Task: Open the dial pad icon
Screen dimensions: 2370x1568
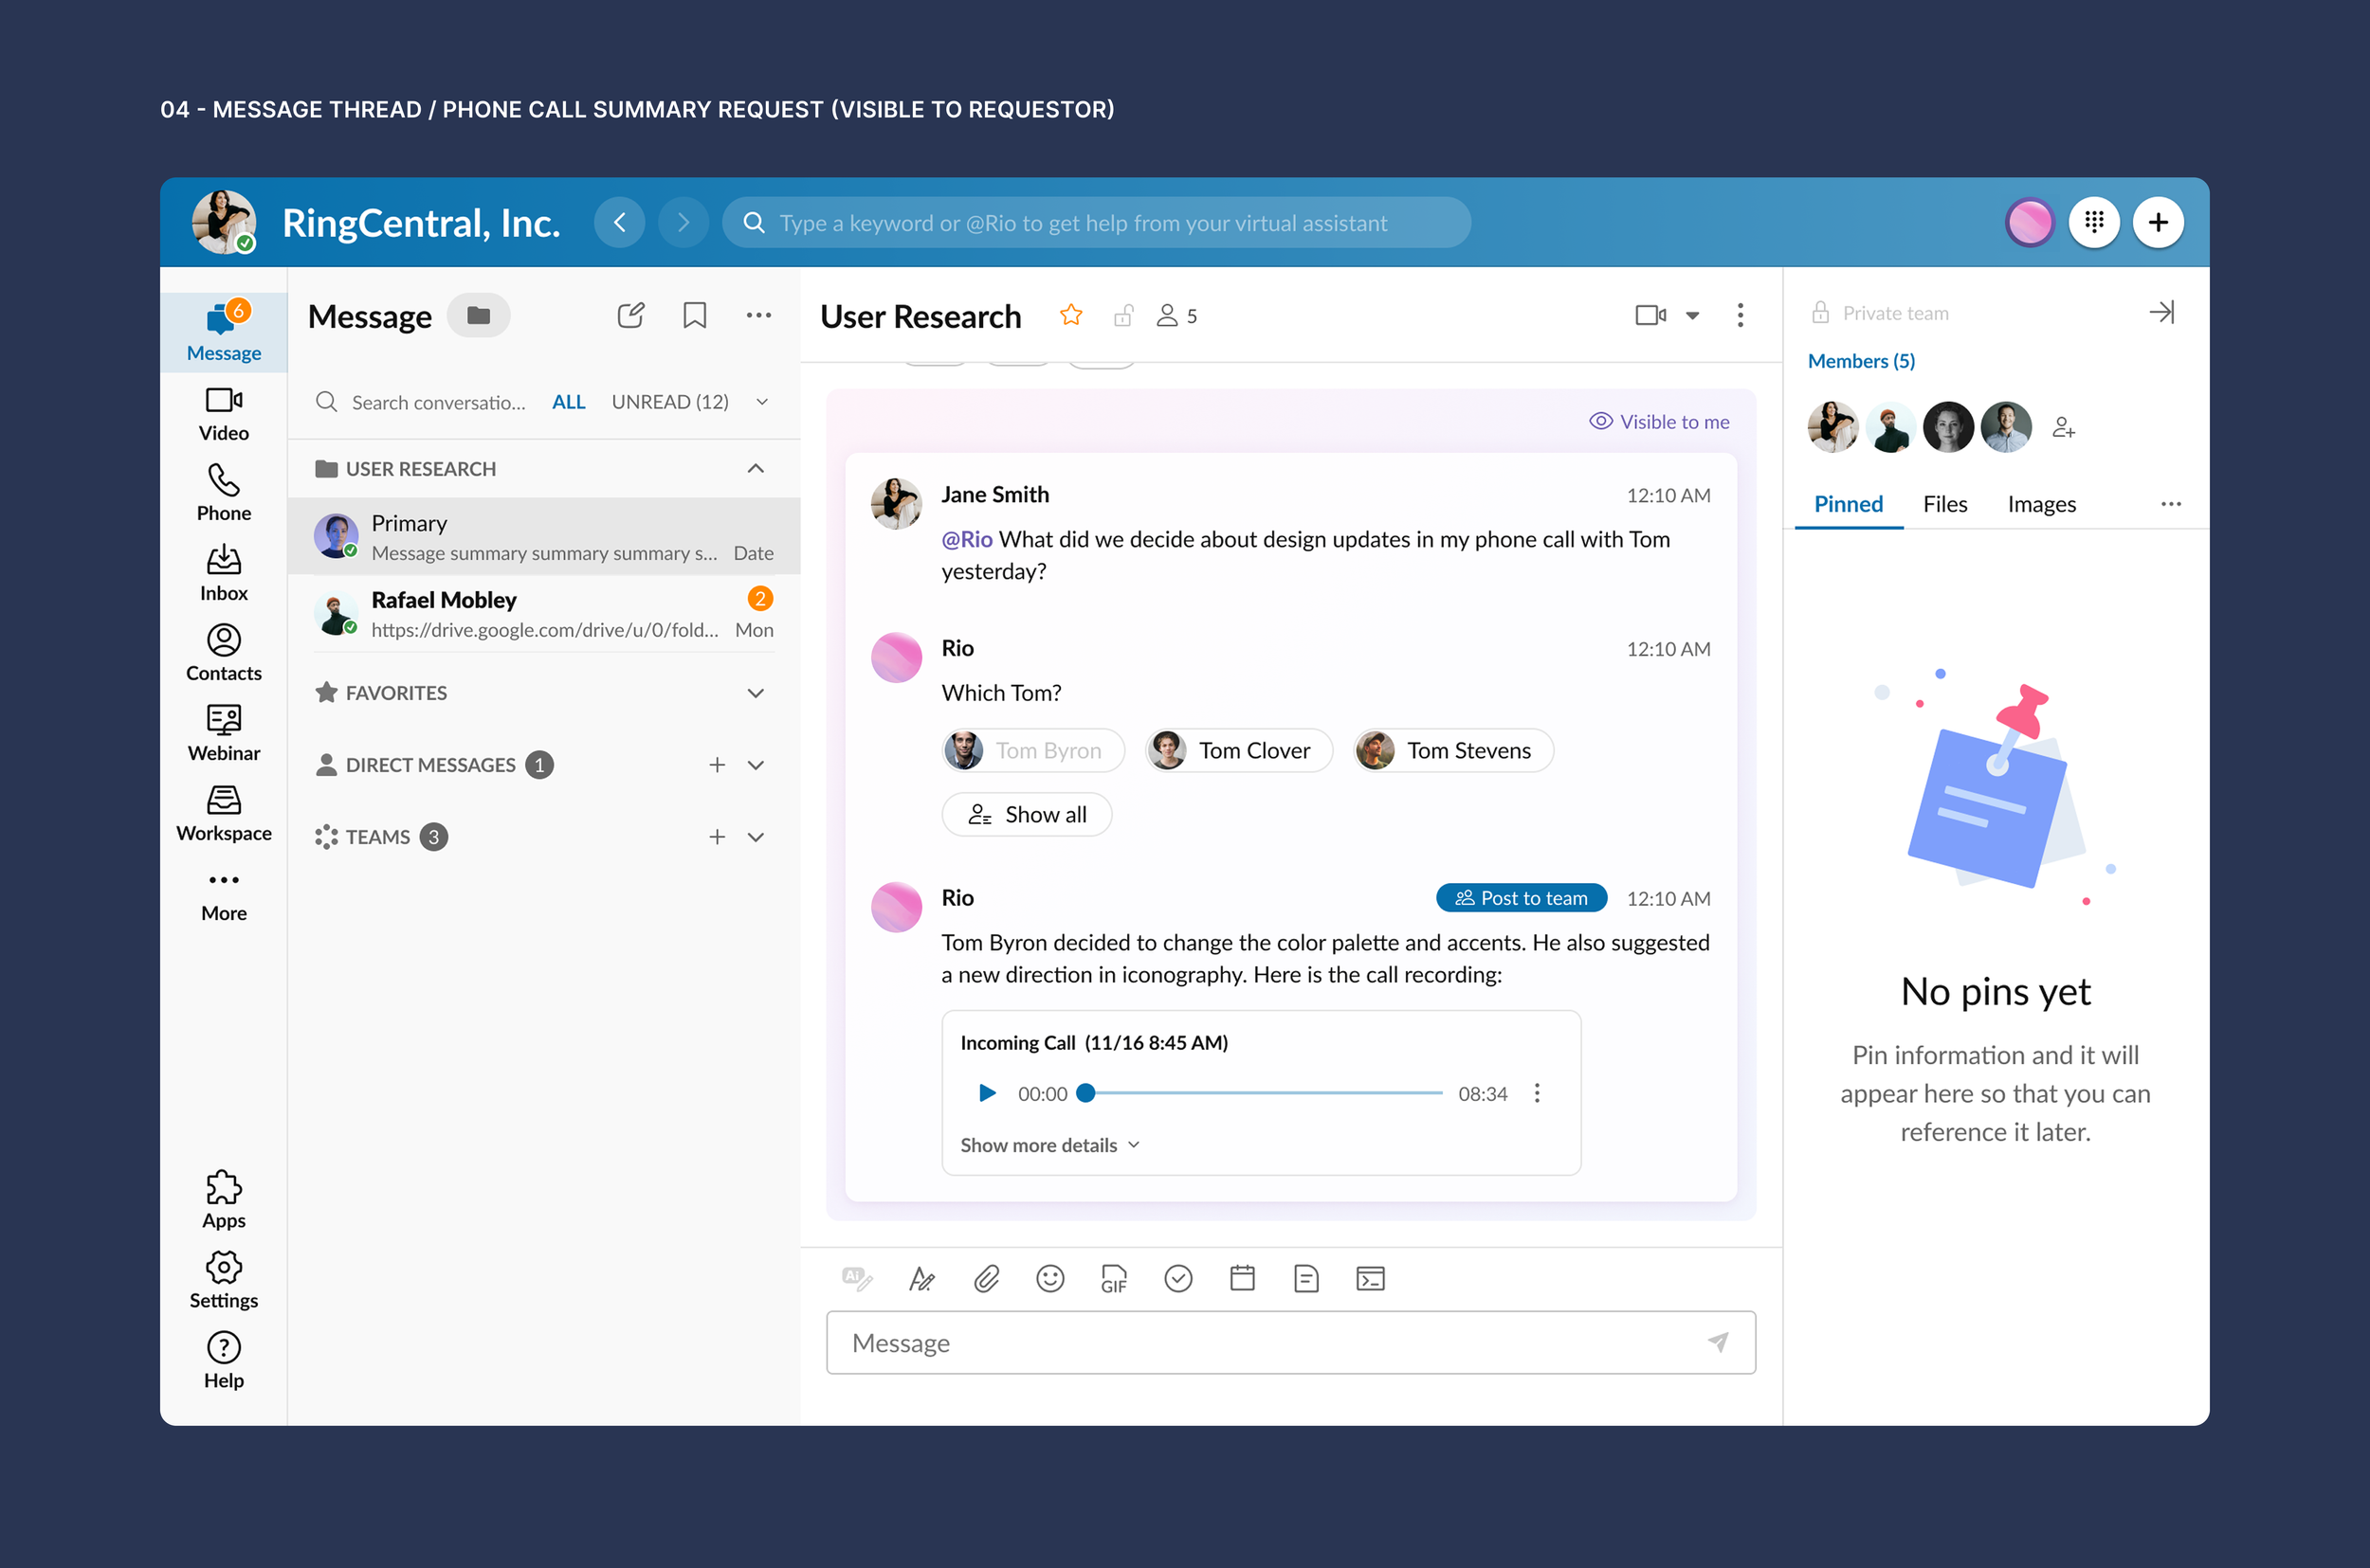Action: click(2094, 222)
